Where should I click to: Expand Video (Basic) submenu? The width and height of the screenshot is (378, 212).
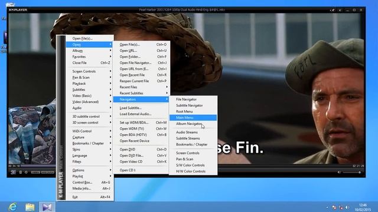(x=90, y=95)
